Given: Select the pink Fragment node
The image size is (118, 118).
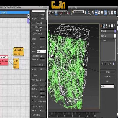Looking at the screenshot, I should [x=4, y=60].
